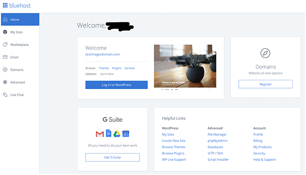Click the 'Up to date' updates status text
Viewport: 306px width, 175px height.
coord(107,74)
